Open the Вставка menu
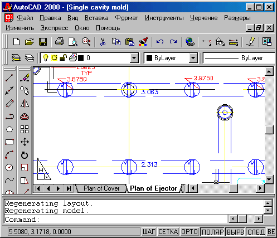277x238 pixels. click(96, 18)
